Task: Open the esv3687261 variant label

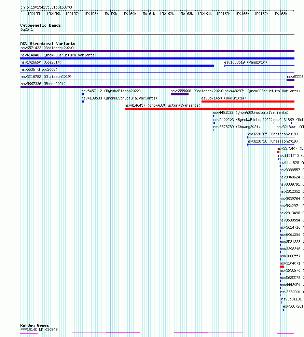Action: [x=293, y=306]
